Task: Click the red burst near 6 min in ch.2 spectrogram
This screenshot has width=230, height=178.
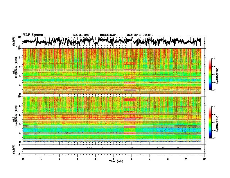Action: coord(130,119)
